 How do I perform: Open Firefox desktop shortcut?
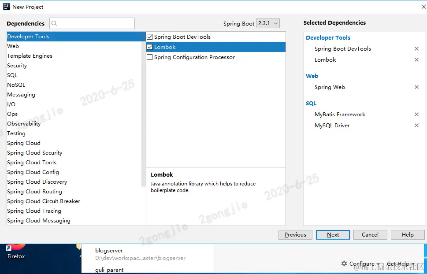click(x=16, y=252)
